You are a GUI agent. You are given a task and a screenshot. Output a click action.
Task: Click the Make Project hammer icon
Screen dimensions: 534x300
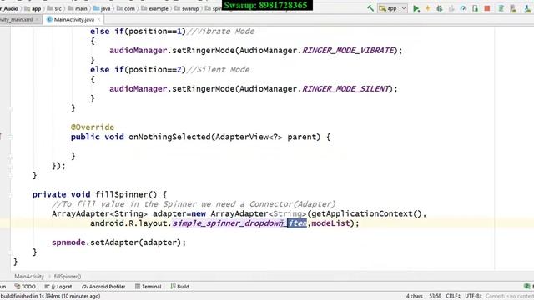click(370, 8)
